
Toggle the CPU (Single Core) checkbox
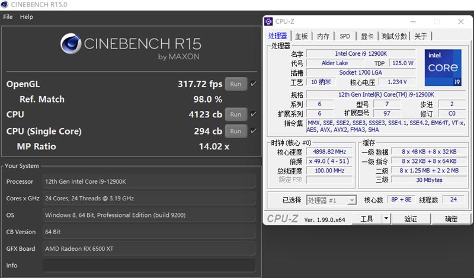pyautogui.click(x=254, y=131)
